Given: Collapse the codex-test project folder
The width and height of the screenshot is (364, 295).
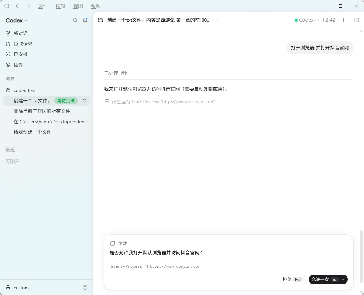Looking at the screenshot, I should (x=8, y=90).
